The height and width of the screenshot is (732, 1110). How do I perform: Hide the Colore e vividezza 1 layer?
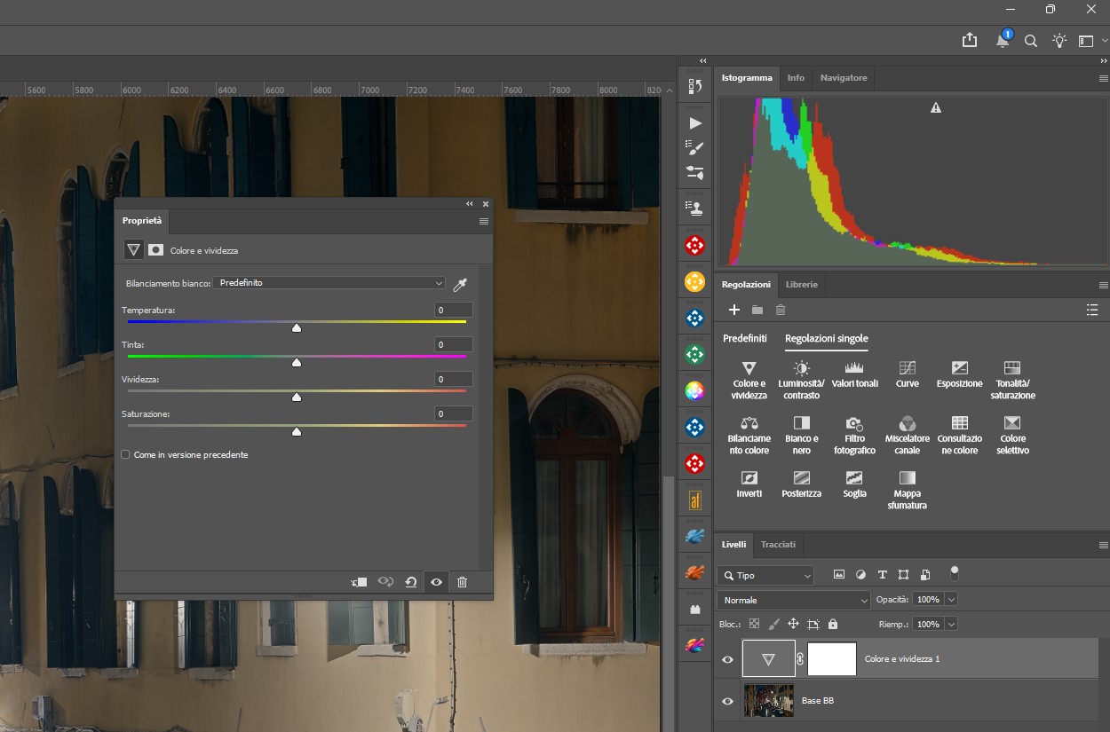pyautogui.click(x=728, y=659)
